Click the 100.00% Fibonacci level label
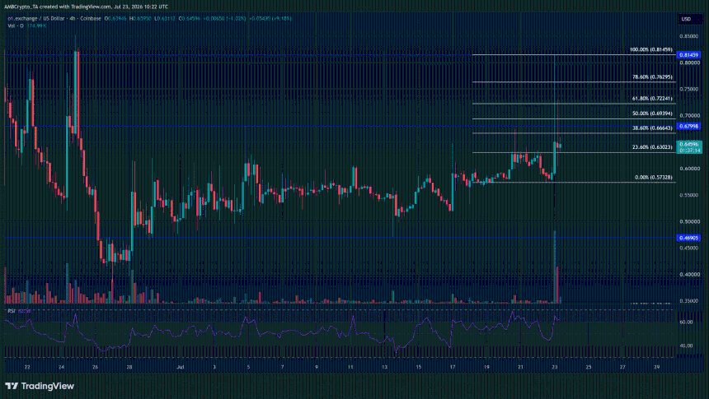The width and height of the screenshot is (709, 399). pos(650,49)
